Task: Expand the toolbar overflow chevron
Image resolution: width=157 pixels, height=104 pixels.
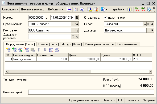Action: pyautogui.click(x=154, y=9)
